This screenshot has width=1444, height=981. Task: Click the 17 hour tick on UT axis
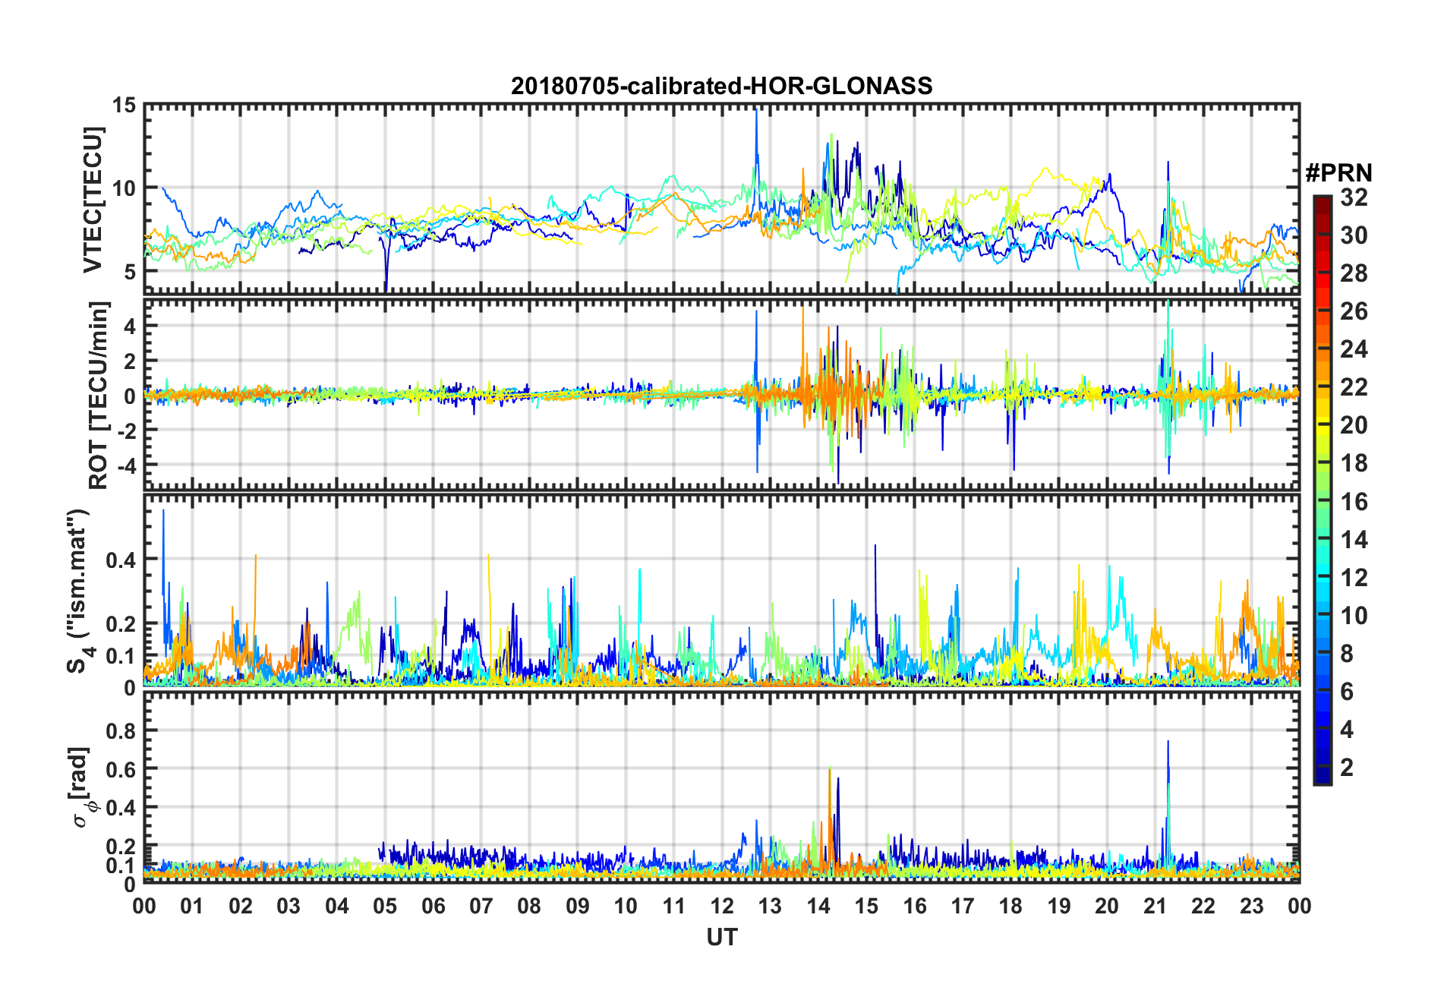tap(963, 906)
